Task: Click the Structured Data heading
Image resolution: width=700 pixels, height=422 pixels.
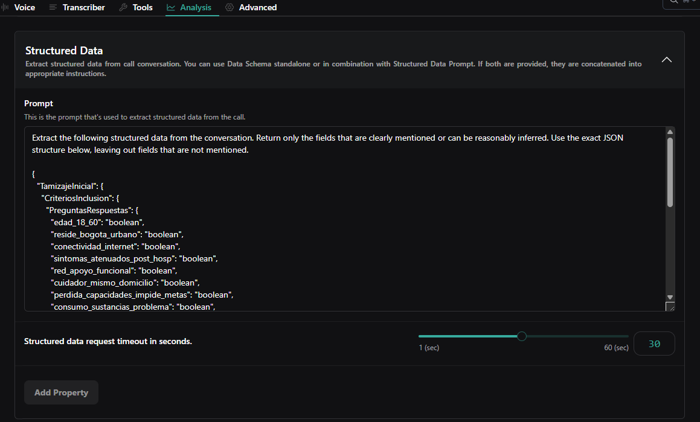Action: click(x=64, y=51)
